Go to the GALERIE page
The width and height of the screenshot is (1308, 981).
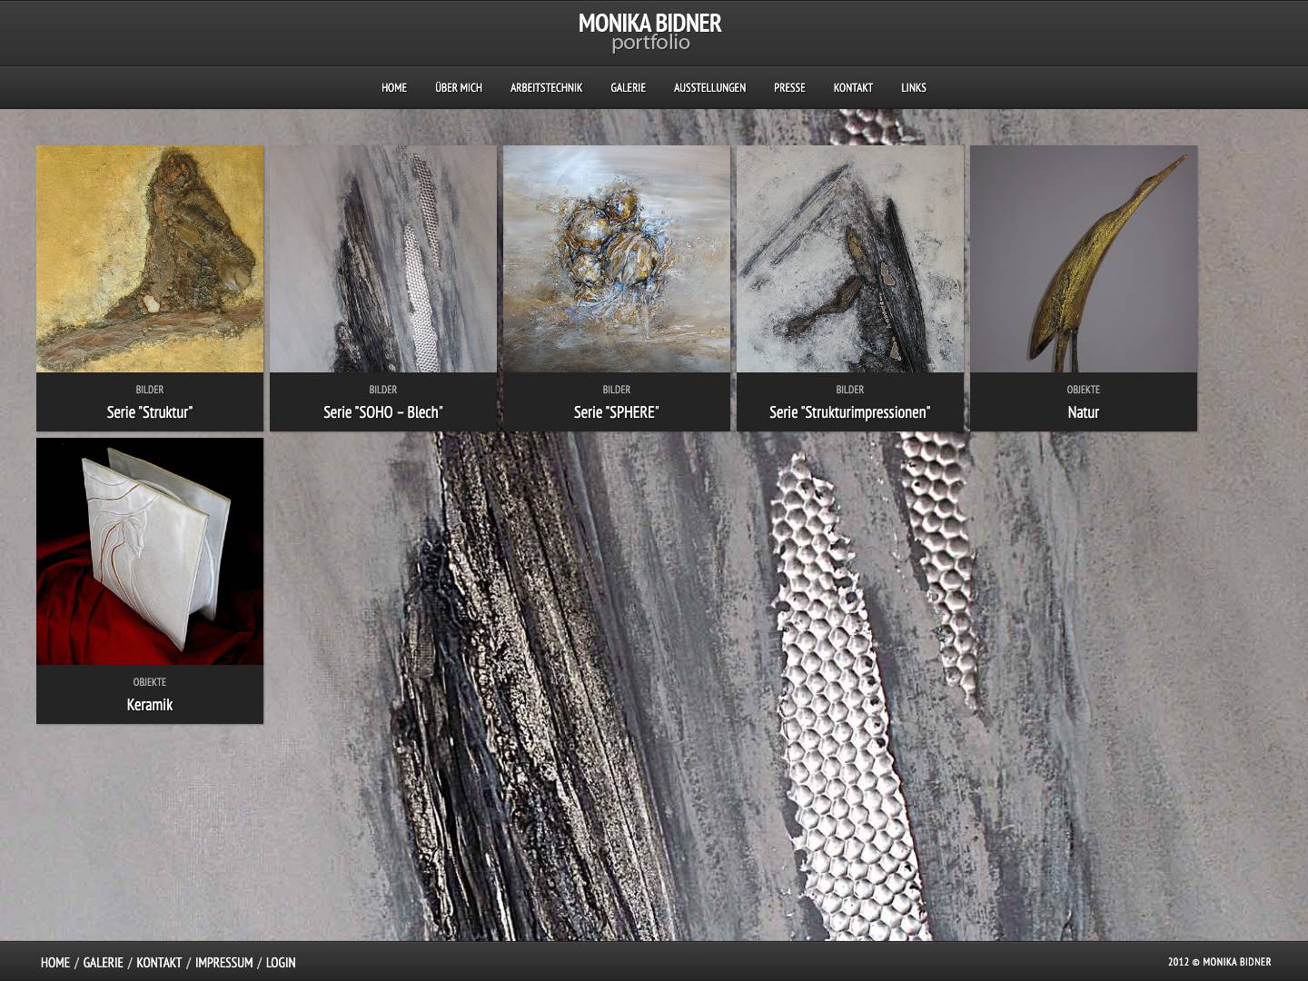pyautogui.click(x=628, y=87)
